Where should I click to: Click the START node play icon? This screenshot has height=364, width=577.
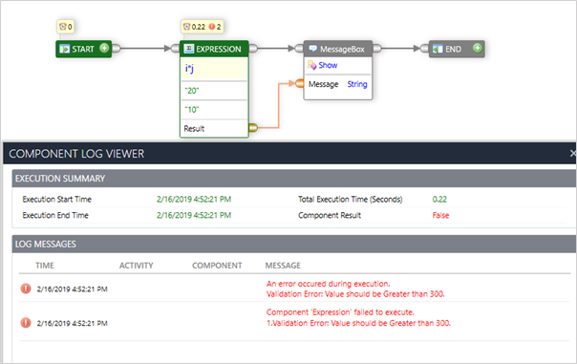pos(64,49)
